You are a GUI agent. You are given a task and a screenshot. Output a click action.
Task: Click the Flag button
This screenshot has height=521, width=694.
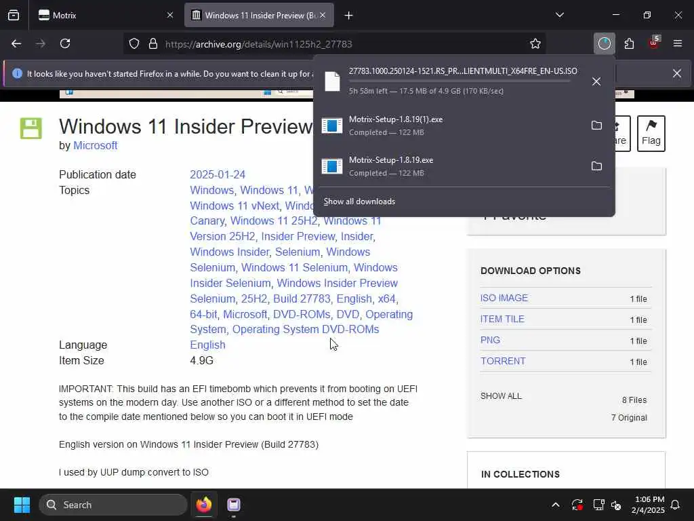[651, 134]
